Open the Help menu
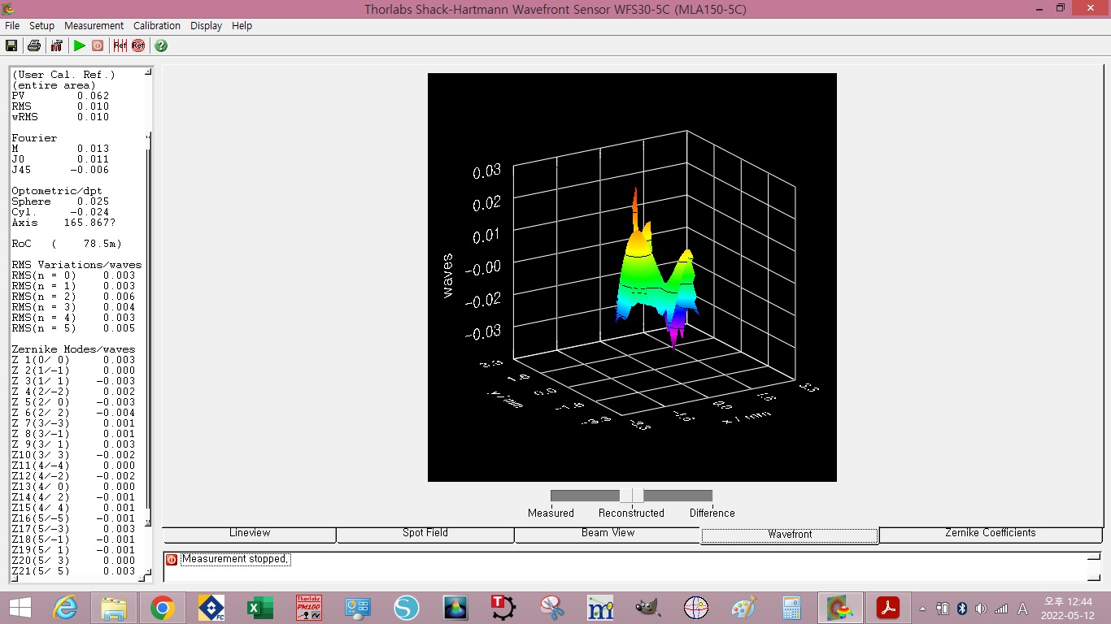Image resolution: width=1111 pixels, height=624 pixels. pyautogui.click(x=242, y=26)
